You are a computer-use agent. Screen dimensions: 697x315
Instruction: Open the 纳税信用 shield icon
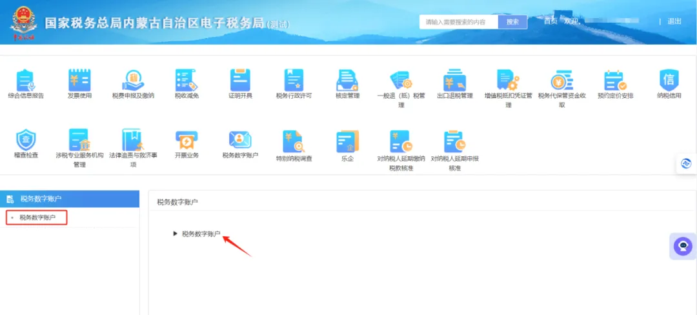(x=669, y=81)
